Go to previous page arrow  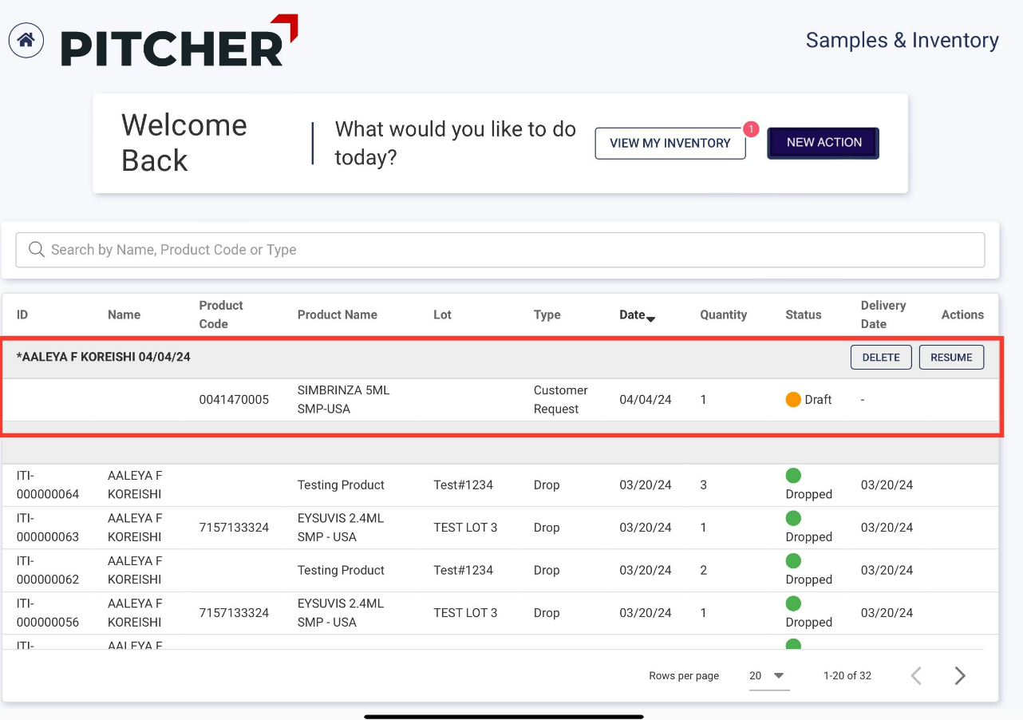tap(916, 676)
